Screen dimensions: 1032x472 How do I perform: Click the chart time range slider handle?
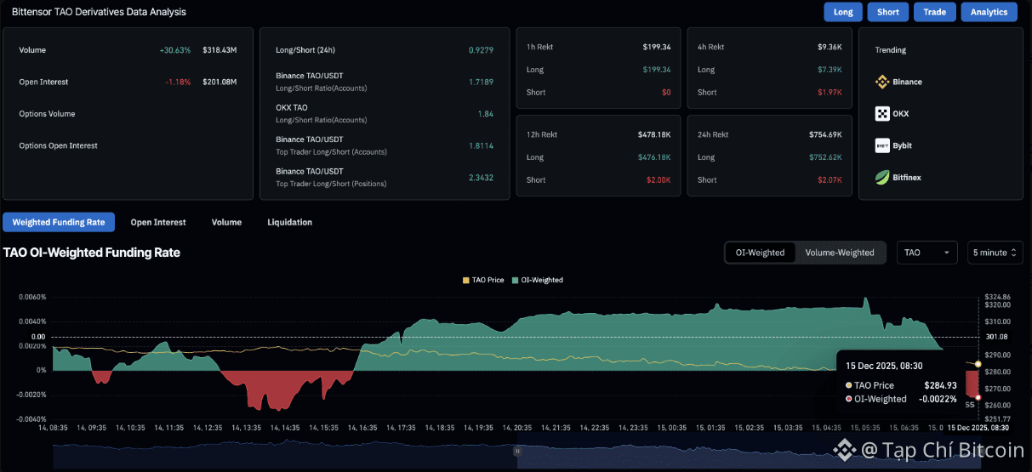[x=517, y=452]
